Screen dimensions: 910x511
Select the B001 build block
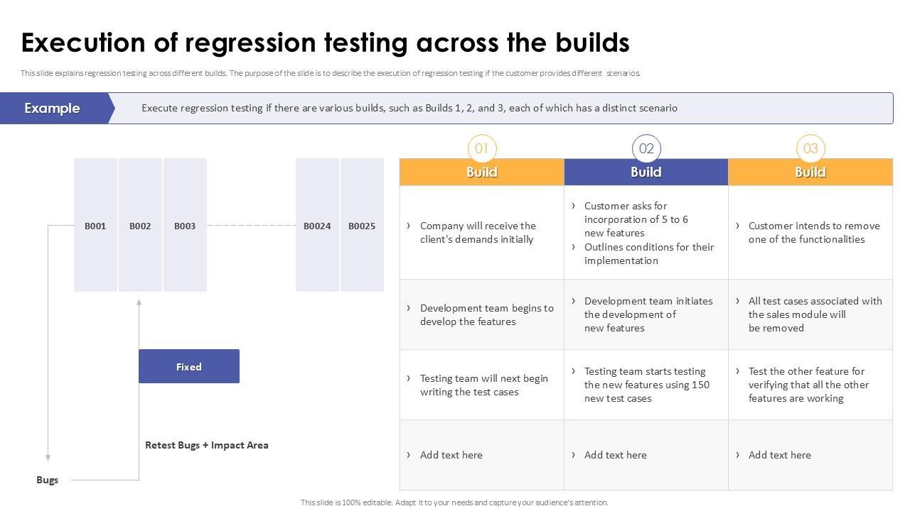click(95, 225)
